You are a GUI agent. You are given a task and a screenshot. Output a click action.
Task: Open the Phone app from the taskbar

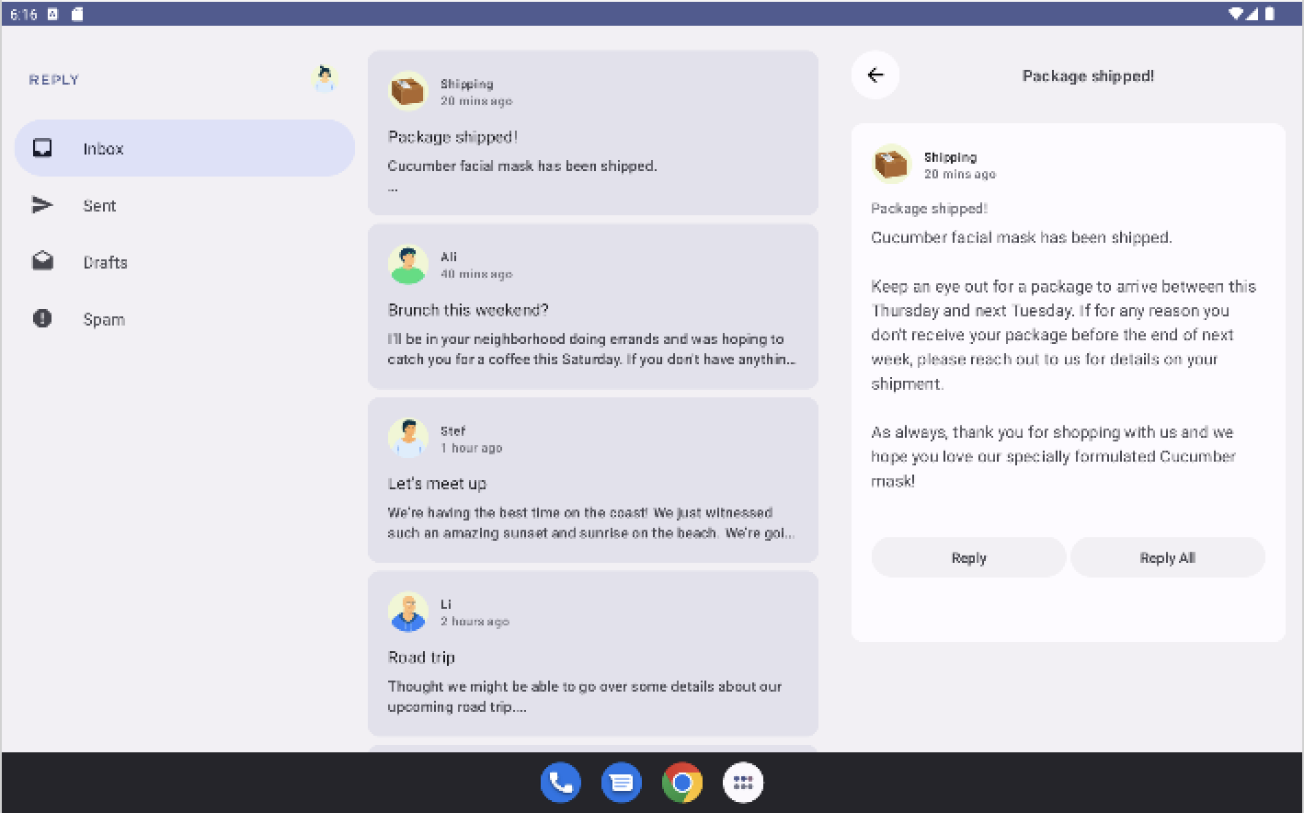[x=560, y=783]
